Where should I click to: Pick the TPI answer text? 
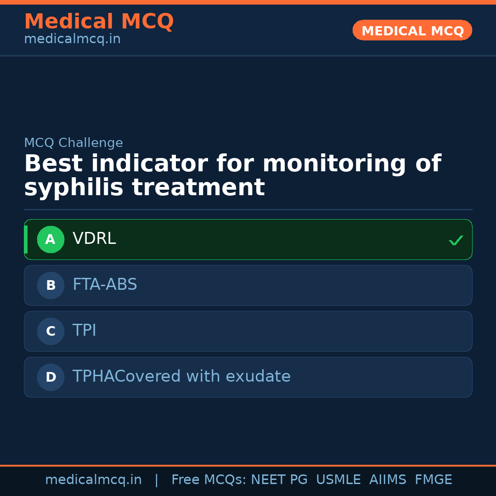click(x=85, y=331)
